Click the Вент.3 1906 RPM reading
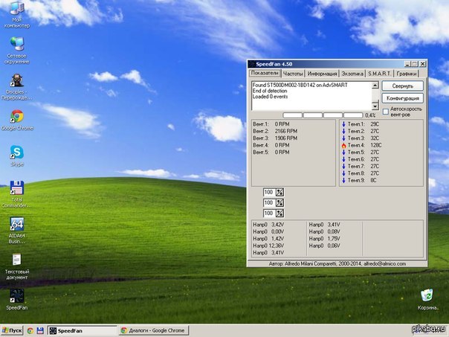 275,138
